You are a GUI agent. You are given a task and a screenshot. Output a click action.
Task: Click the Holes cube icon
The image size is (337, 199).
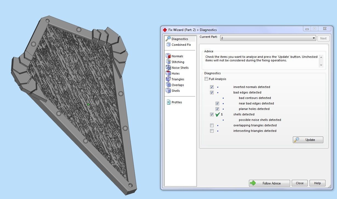[168, 73]
